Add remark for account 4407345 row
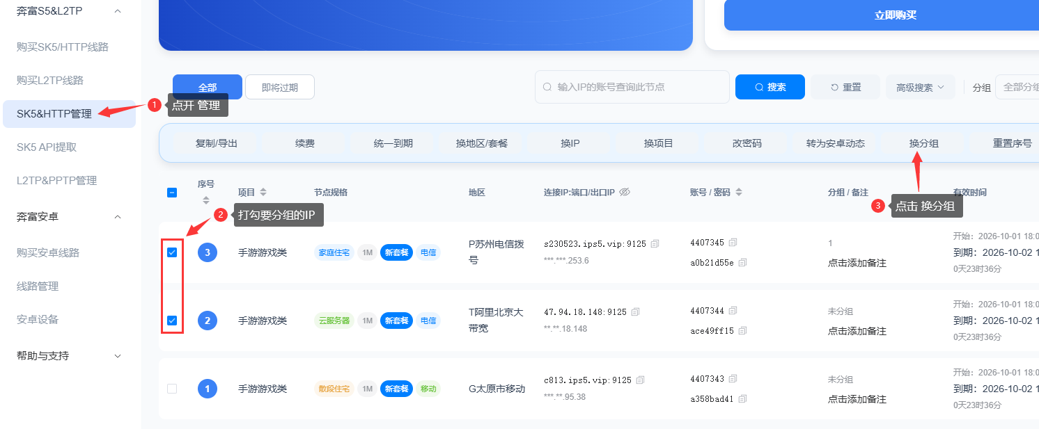Screen dimensions: 1039x429 857,264
